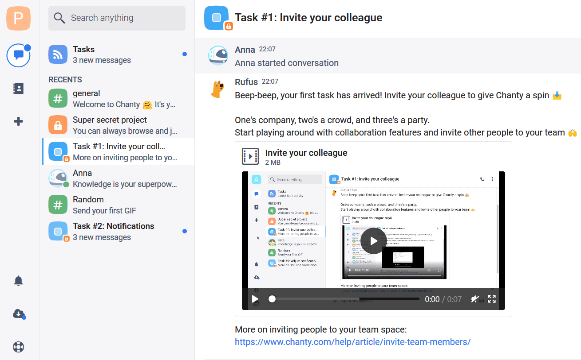
Task: Click the video thumbnail preview
Action: (373, 240)
